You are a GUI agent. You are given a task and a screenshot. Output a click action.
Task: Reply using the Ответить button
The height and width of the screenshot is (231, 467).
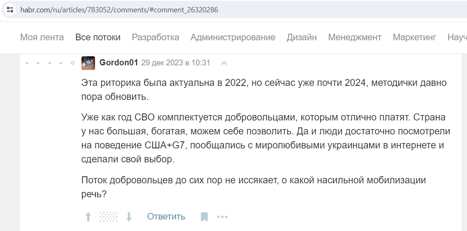point(166,217)
